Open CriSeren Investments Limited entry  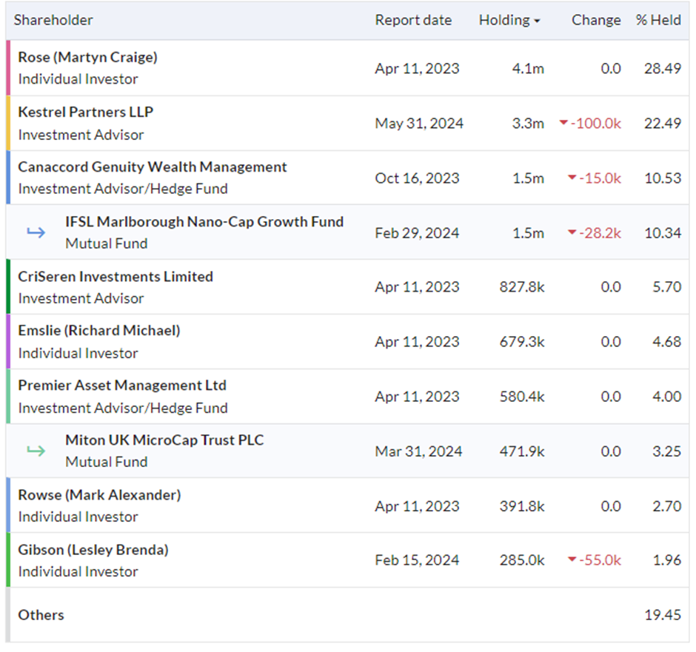coord(116,276)
